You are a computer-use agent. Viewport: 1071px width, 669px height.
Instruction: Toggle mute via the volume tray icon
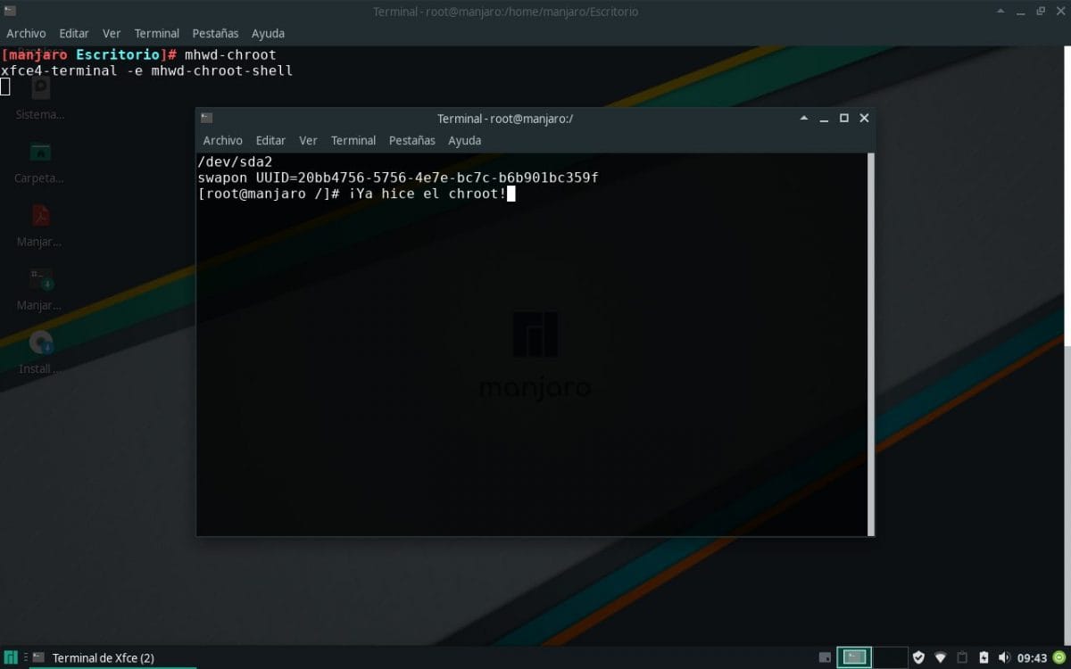coord(1005,657)
